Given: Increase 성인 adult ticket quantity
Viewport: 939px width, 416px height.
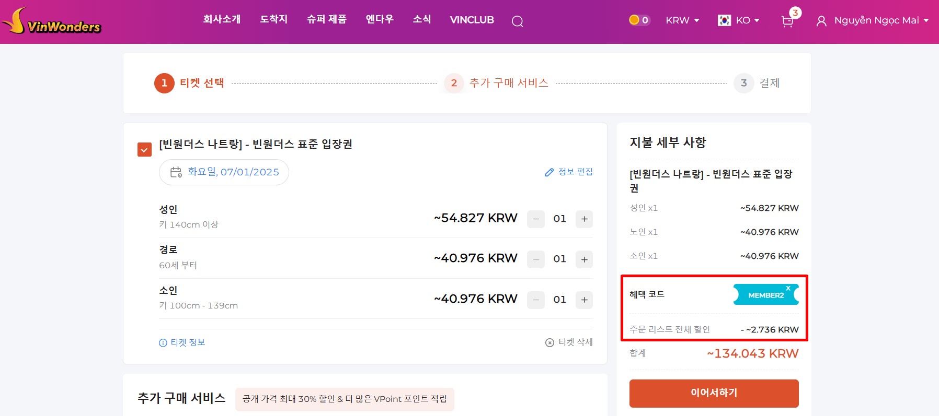Looking at the screenshot, I should [584, 219].
